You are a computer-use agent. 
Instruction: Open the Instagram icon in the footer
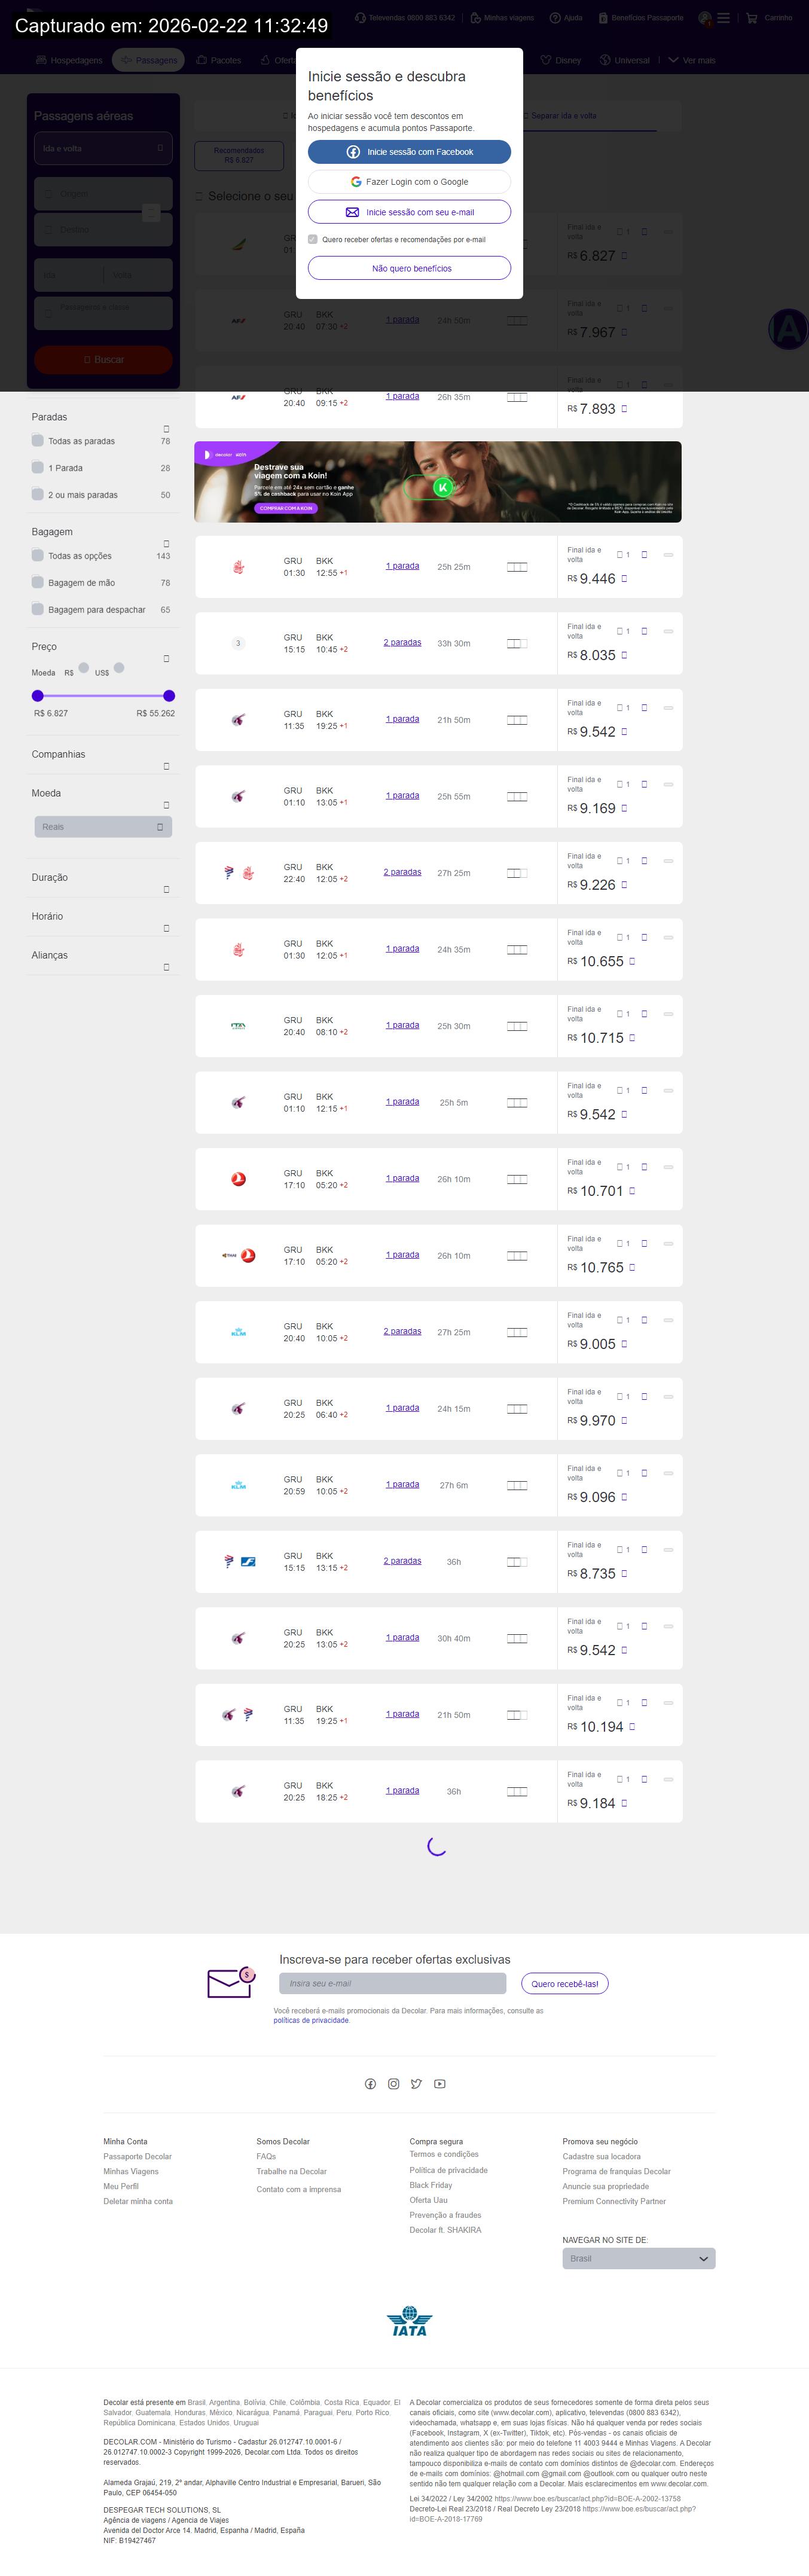(x=393, y=2084)
